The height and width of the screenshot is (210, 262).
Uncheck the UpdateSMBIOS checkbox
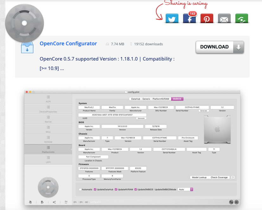click(136, 189)
